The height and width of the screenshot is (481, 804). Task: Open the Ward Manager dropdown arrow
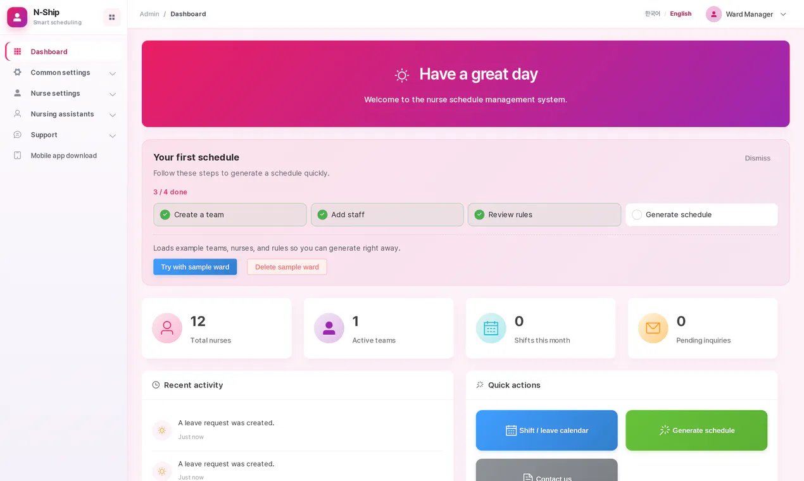(x=783, y=14)
